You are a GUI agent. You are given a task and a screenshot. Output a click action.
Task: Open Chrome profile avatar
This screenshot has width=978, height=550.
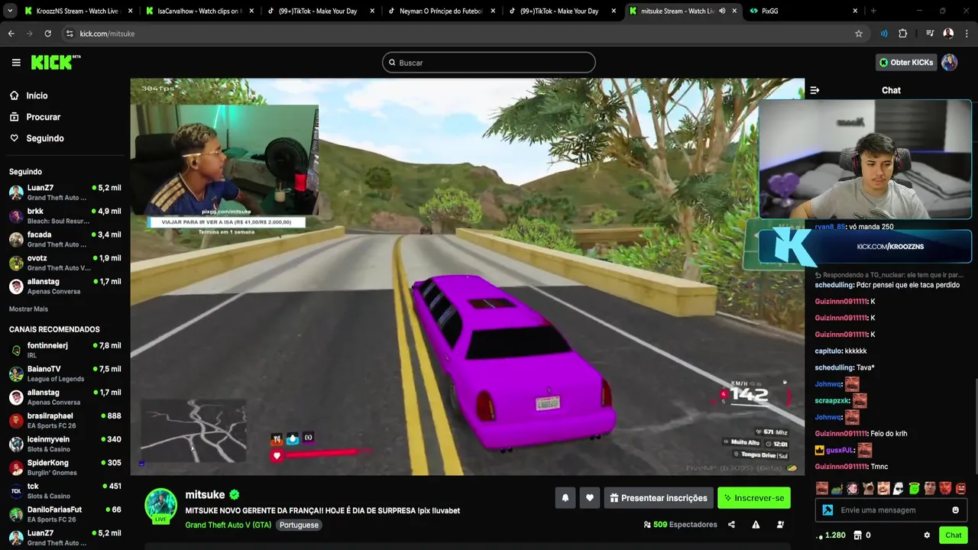[948, 34]
